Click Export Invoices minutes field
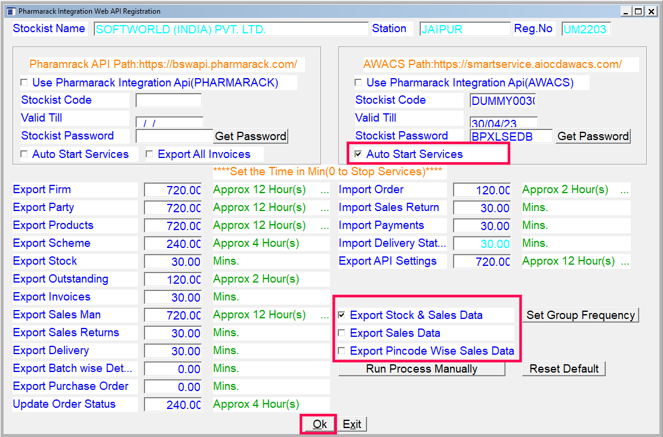663x437 pixels. point(173,297)
